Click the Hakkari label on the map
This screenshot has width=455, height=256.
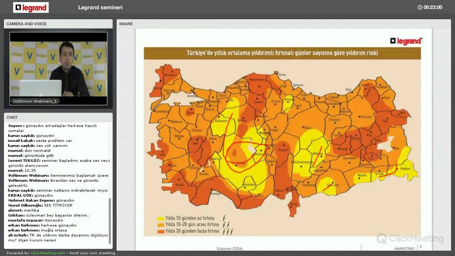click(x=405, y=169)
